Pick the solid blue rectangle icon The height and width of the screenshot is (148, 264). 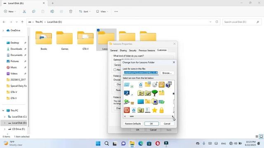[141, 102]
